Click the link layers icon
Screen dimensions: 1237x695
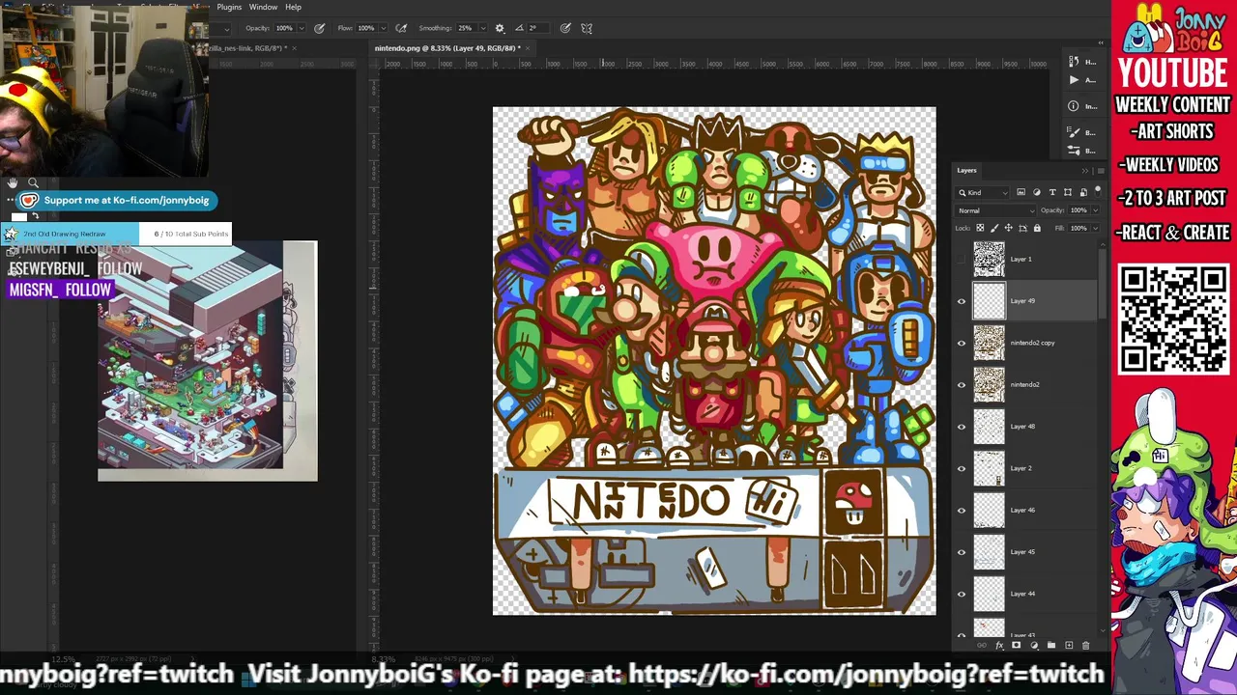coord(983,646)
